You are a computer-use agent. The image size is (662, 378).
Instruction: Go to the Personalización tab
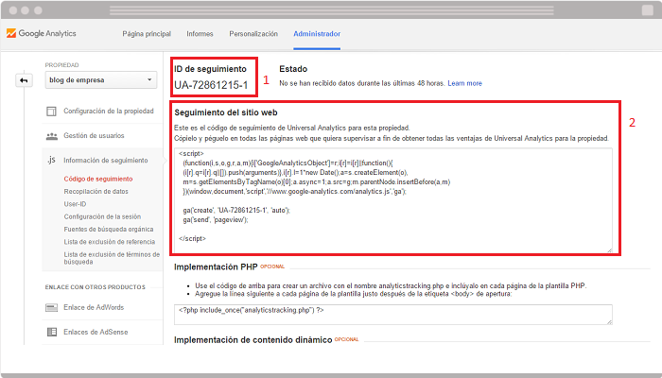click(253, 34)
